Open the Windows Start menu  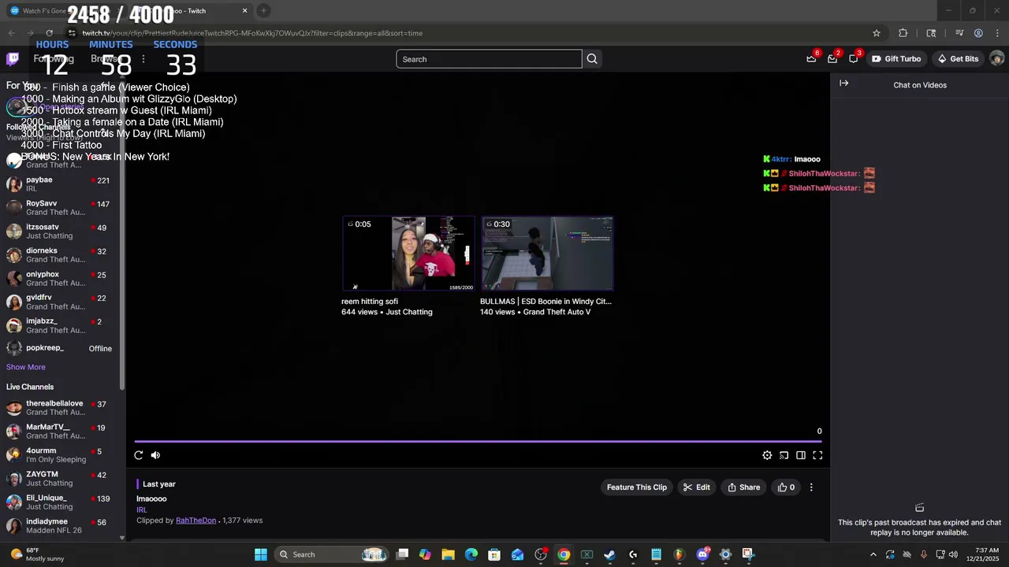click(261, 554)
